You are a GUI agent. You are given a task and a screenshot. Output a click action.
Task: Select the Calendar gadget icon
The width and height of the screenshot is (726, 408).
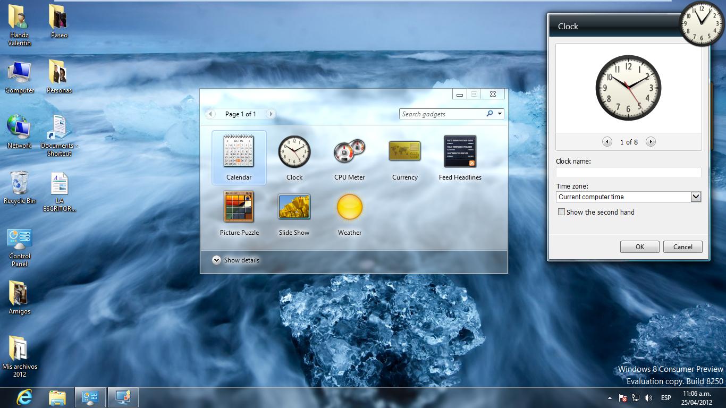pos(239,152)
